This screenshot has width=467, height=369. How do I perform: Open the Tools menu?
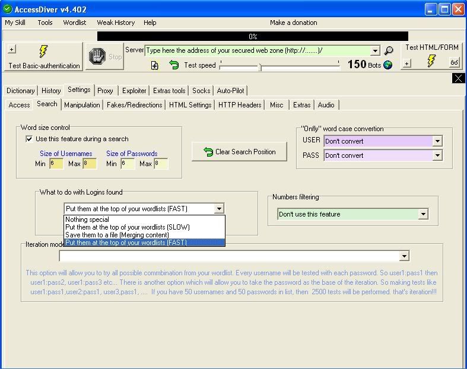[45, 23]
